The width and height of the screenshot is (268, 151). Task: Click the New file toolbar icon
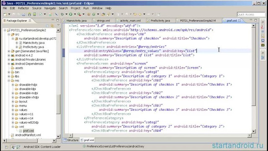click(x=5, y=14)
